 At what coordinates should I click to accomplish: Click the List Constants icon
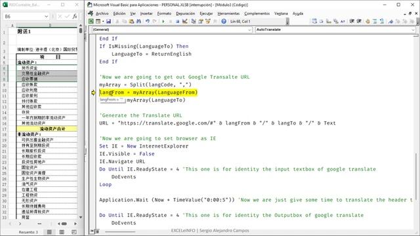322,21
